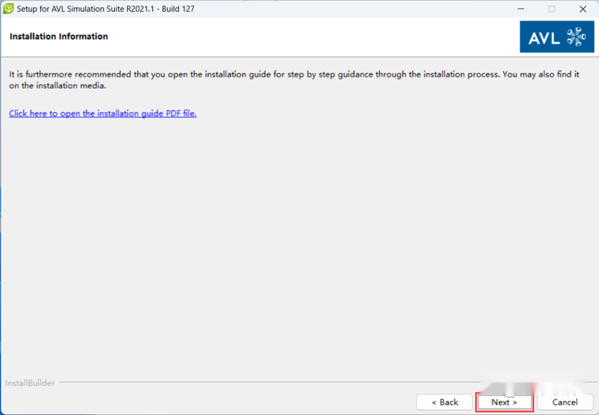Click the snowflake emblem beside AVL text
The image size is (599, 415).
pyautogui.click(x=576, y=37)
